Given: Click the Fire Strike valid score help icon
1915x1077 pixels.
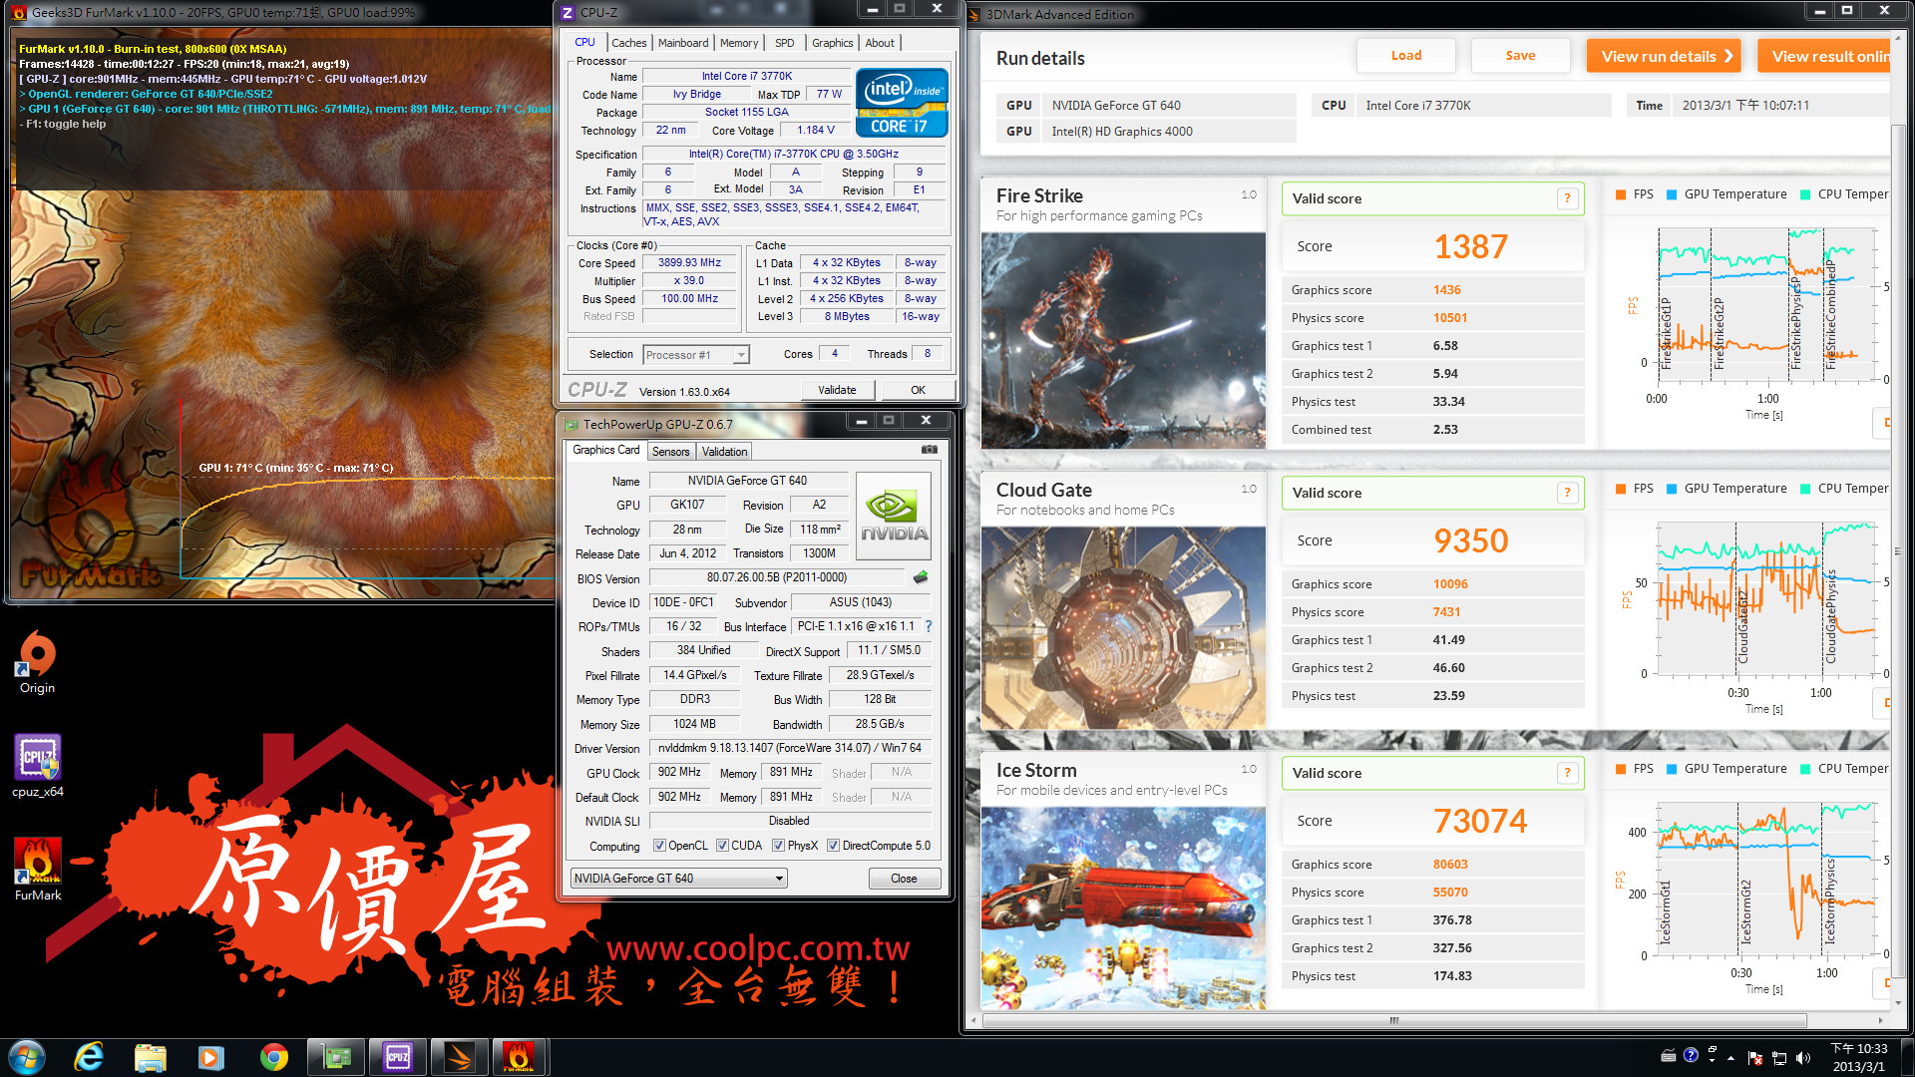Looking at the screenshot, I should tap(1567, 198).
